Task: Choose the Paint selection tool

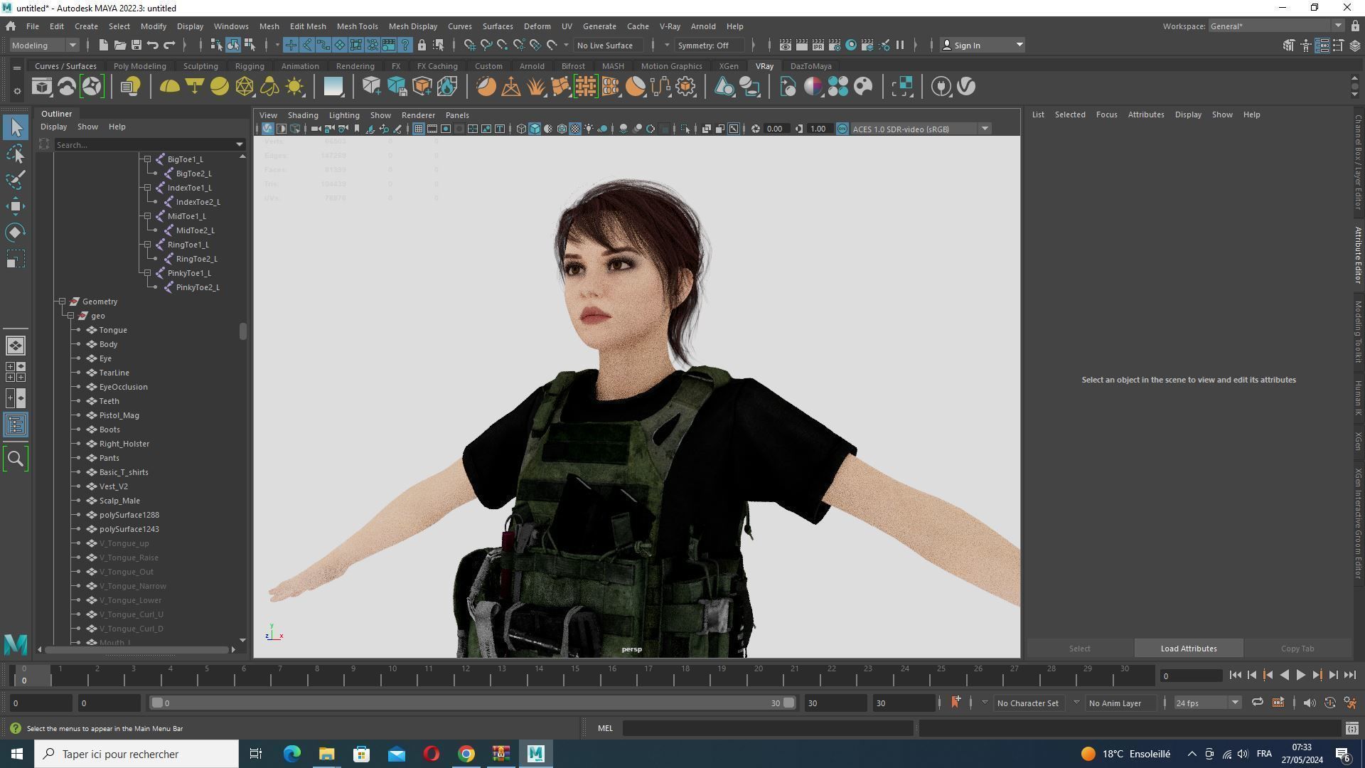Action: (16, 179)
